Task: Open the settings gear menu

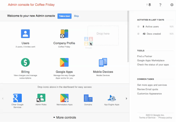Action: [x=172, y=5]
